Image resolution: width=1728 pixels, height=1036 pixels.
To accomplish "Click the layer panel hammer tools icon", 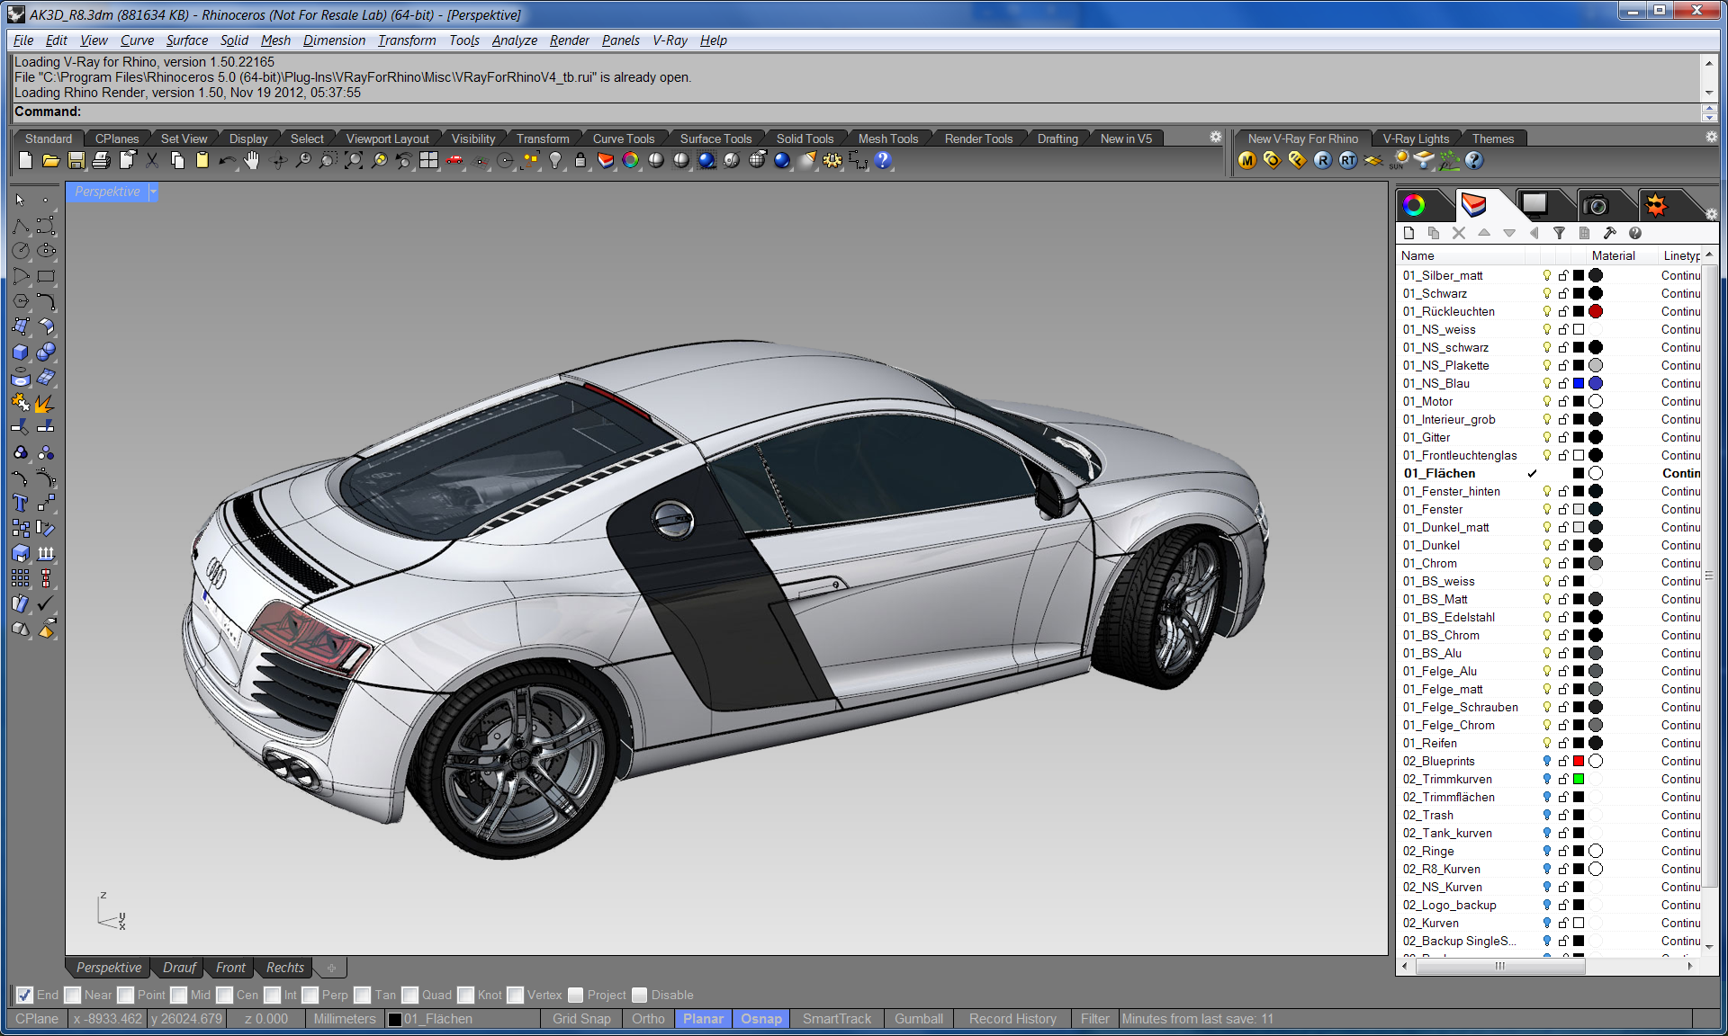I will coord(1610,233).
